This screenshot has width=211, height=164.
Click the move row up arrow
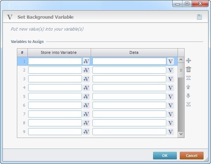click(x=188, y=87)
